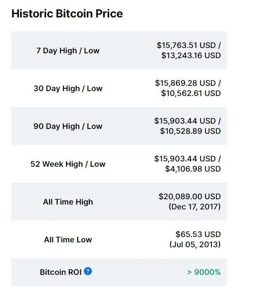Click the $10,528.89 USD 90 day low
This screenshot has width=254, height=302.
190,131
